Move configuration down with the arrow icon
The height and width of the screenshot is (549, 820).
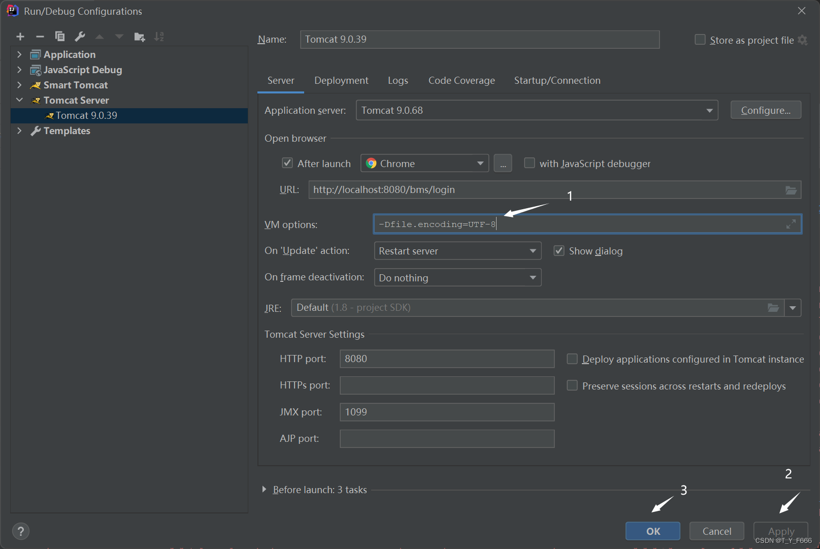coord(119,37)
